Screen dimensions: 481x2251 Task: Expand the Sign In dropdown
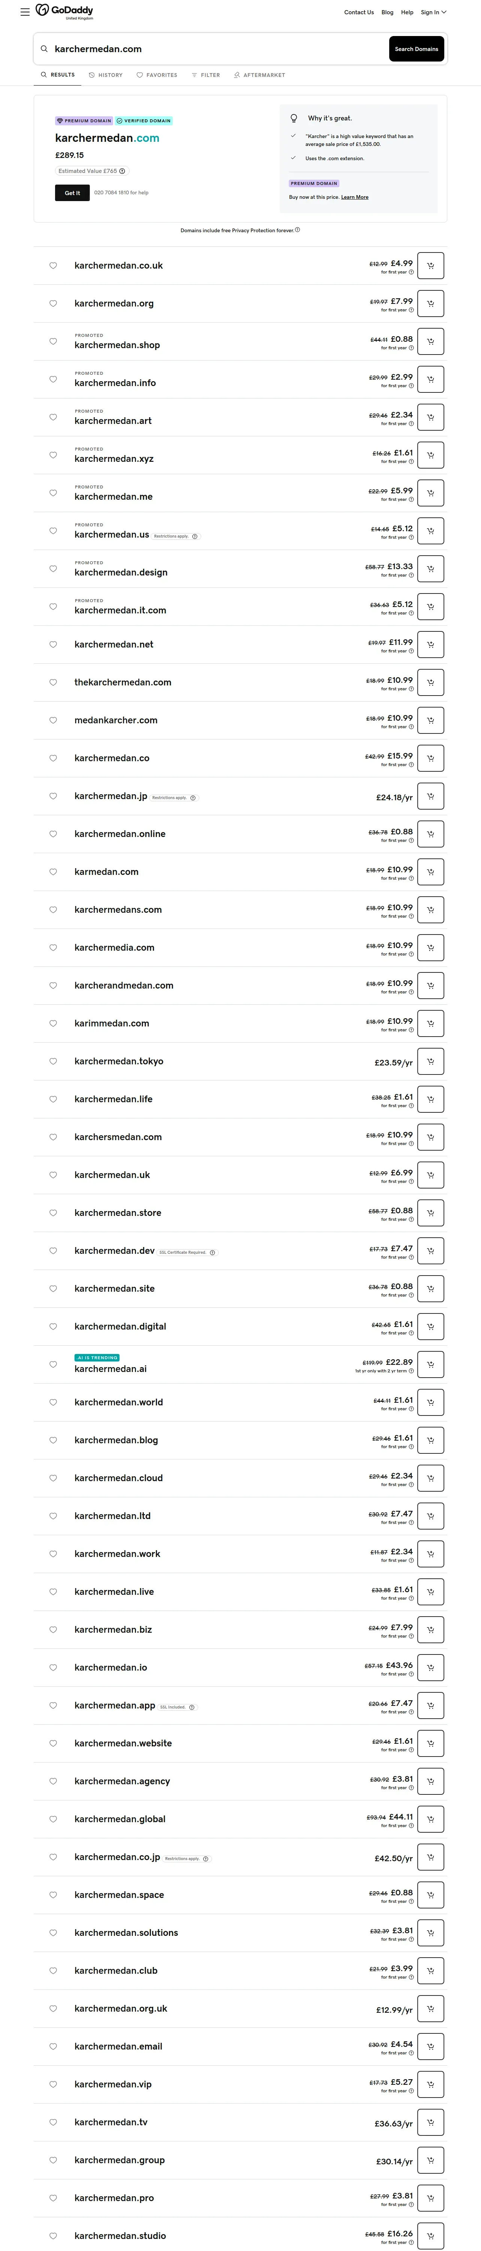433,12
